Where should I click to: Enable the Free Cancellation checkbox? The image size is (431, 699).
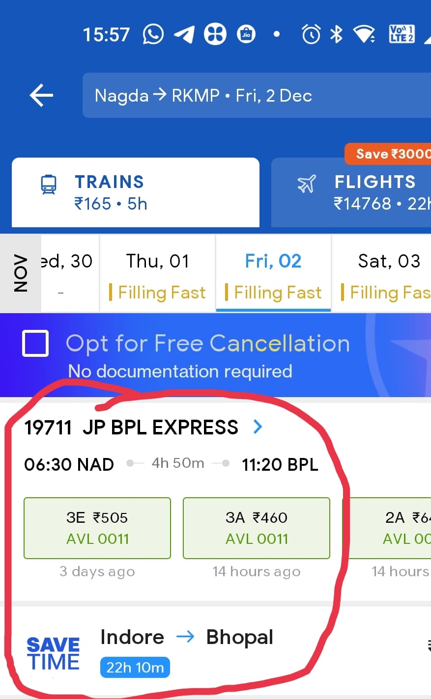pyautogui.click(x=35, y=343)
